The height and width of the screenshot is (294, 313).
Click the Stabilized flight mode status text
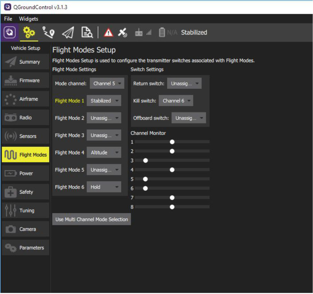pyautogui.click(x=194, y=32)
